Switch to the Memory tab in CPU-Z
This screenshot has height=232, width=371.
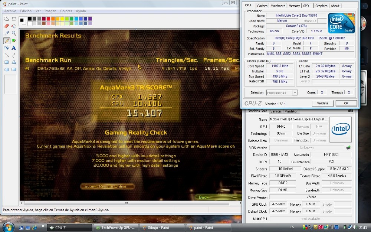294,6
